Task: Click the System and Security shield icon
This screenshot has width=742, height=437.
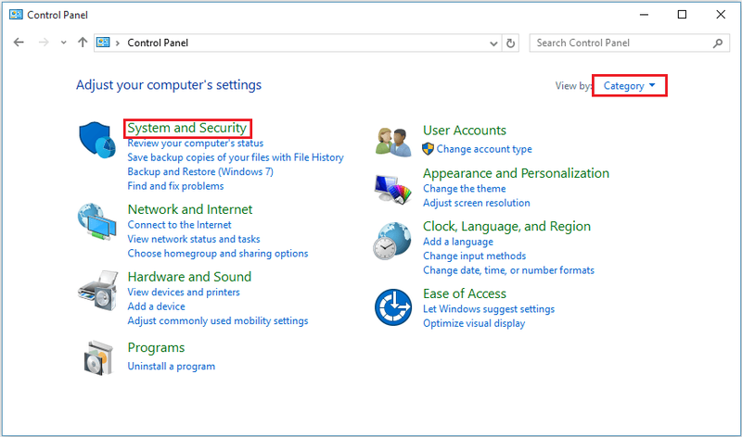Action: click(x=97, y=140)
